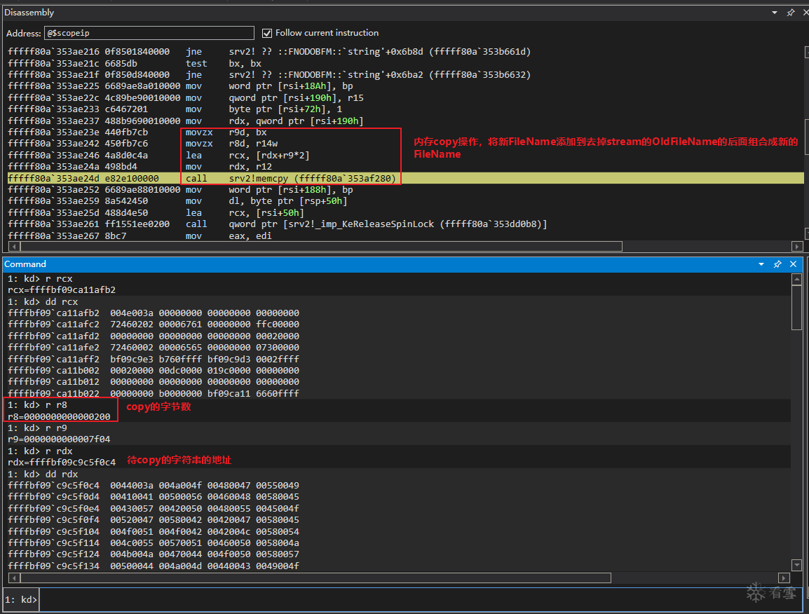This screenshot has height=614, width=809.
Task: Select the mov rdx, r12 line
Action: pyautogui.click(x=140, y=167)
